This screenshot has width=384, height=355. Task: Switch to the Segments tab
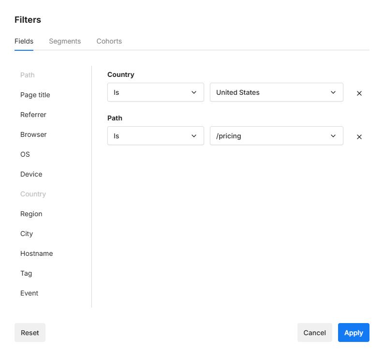65,41
